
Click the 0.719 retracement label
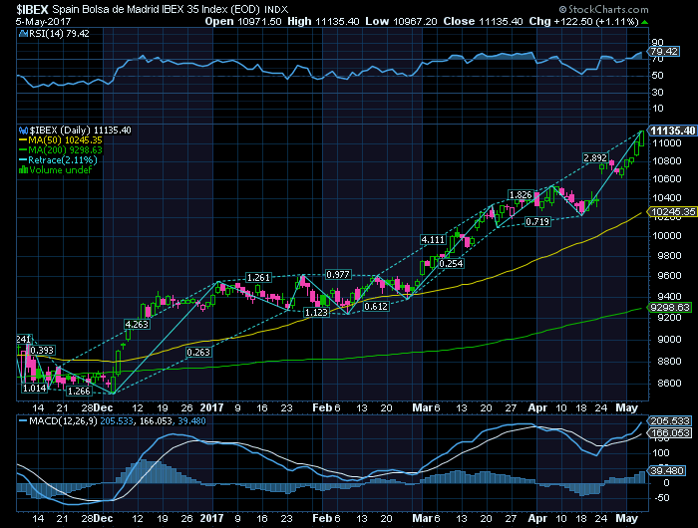537,221
